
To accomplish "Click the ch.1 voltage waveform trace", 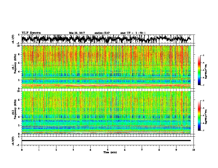I will coord(106,39).
